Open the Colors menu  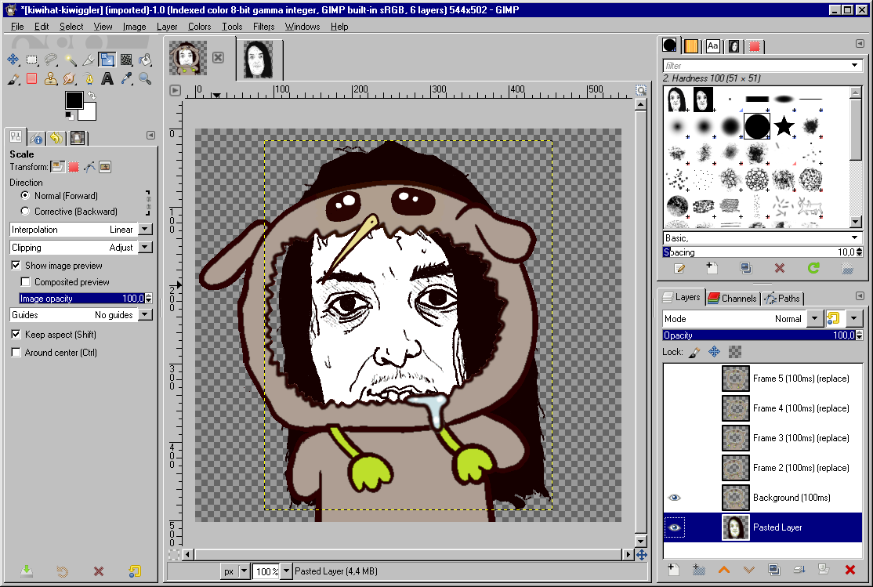[x=199, y=26]
